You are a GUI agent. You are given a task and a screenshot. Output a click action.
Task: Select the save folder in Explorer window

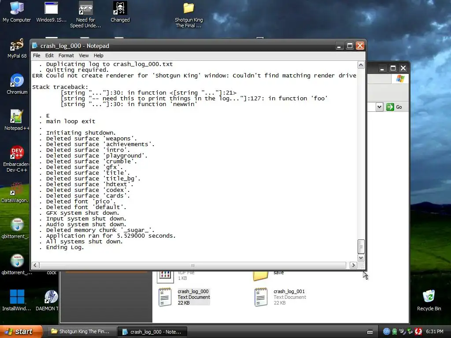tap(261, 276)
